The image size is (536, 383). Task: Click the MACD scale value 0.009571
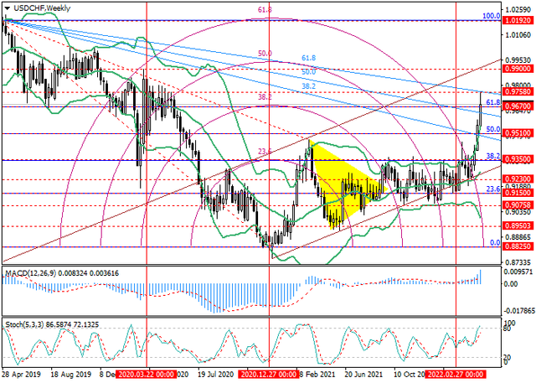coord(519,272)
